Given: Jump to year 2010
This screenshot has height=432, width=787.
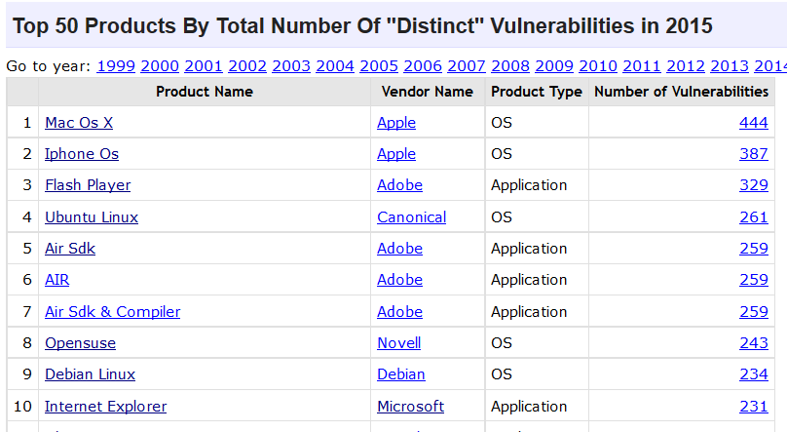Looking at the screenshot, I should 598,66.
